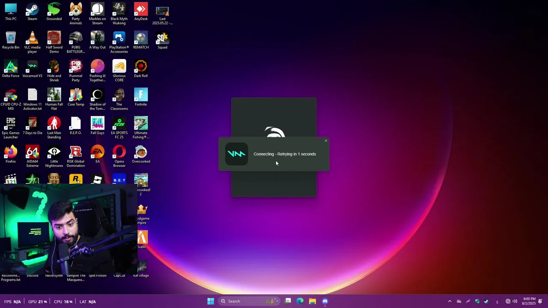The image size is (548, 308).
Task: Launch the Epic Games Launcher icon
Action: coord(11,128)
